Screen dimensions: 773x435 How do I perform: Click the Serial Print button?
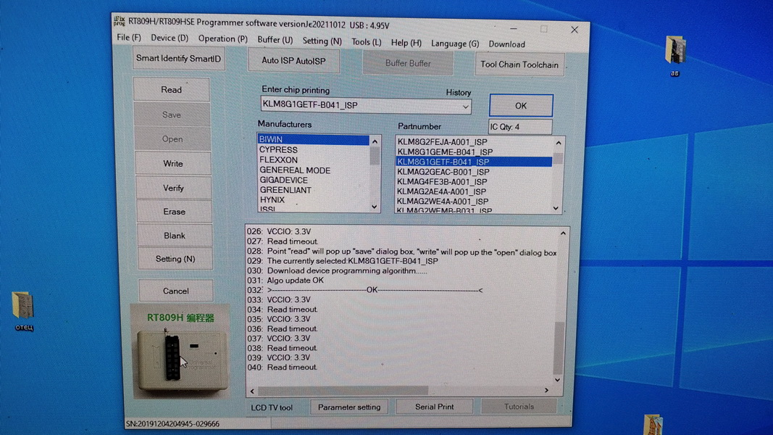coord(434,407)
